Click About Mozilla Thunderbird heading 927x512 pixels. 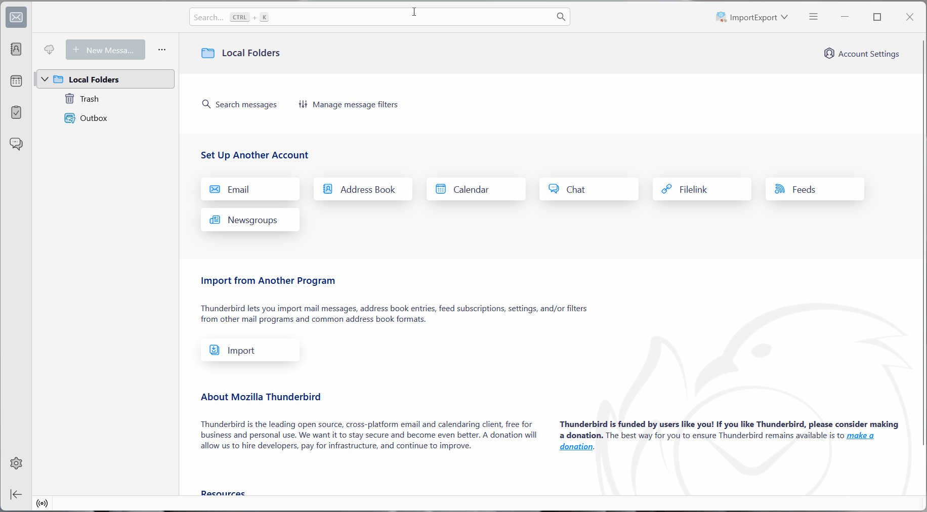click(x=261, y=397)
